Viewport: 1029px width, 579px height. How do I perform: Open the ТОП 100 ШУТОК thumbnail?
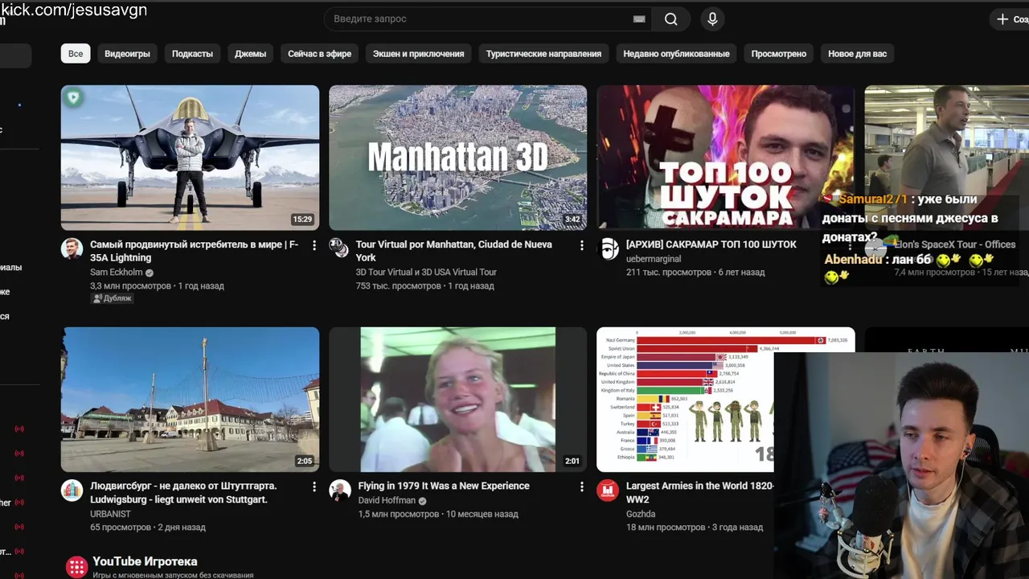point(725,158)
